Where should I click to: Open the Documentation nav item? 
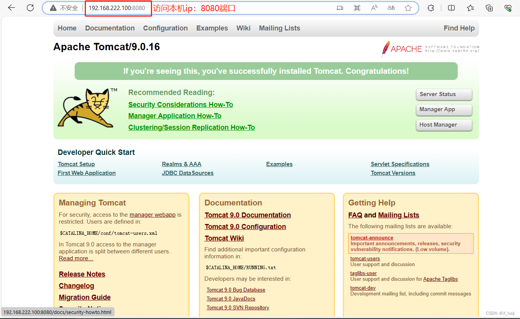click(110, 28)
